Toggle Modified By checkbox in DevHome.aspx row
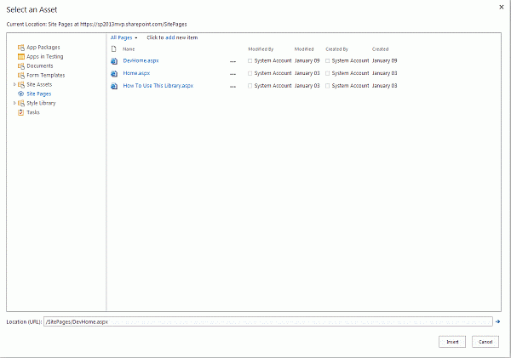Screen dimensions: 511x358 pyautogui.click(x=250, y=61)
